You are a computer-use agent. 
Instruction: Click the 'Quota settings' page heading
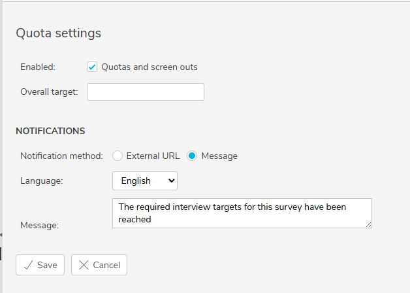[59, 33]
